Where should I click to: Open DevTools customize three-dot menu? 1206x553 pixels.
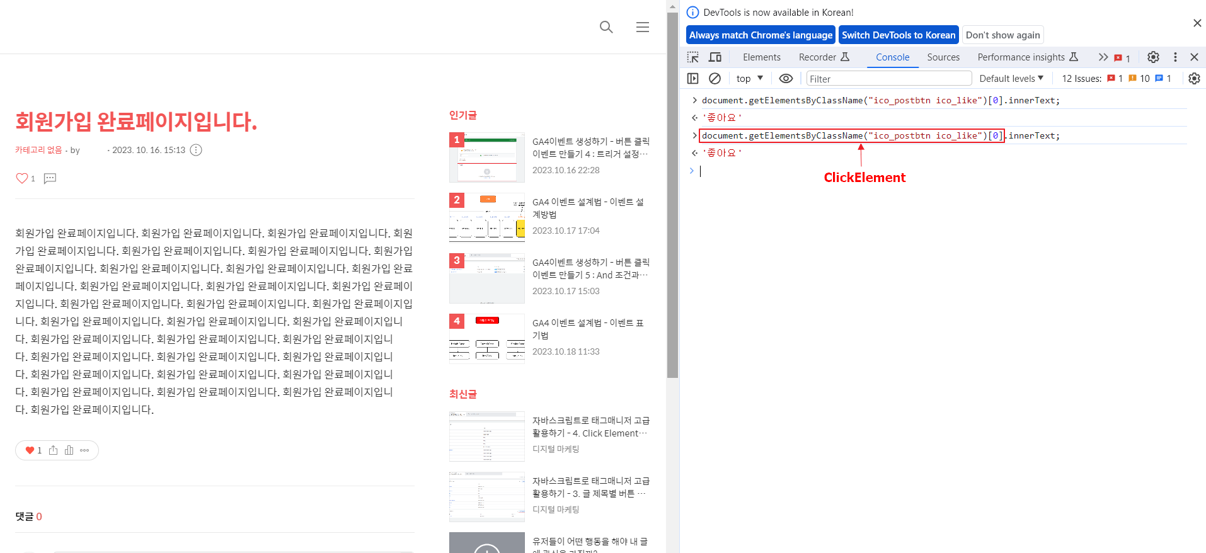(x=1175, y=57)
